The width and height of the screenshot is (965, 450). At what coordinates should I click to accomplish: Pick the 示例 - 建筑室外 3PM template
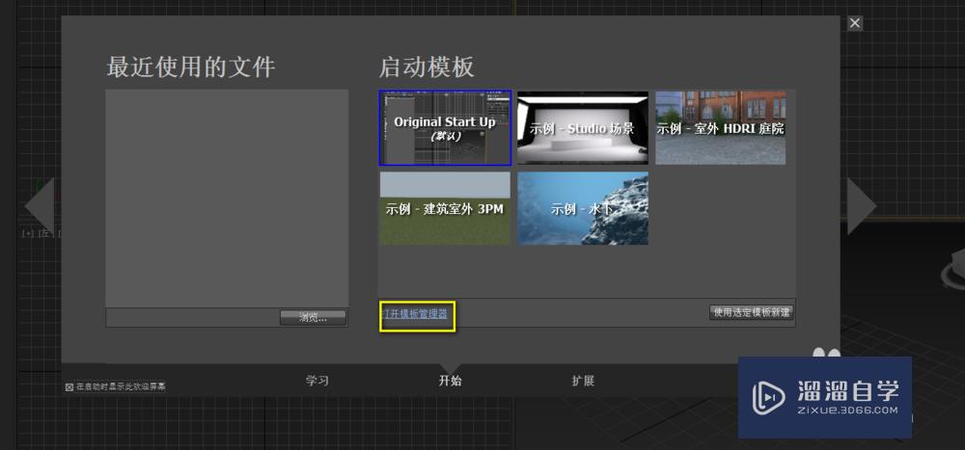445,208
